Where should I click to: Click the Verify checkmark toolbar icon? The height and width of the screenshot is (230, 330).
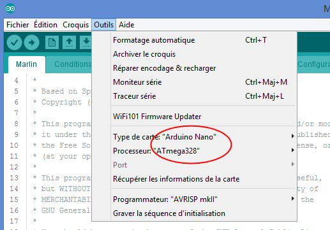pos(14,43)
